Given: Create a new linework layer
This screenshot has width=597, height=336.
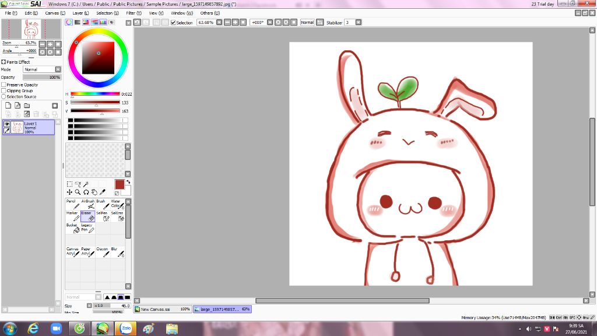Looking at the screenshot, I should point(17,106).
